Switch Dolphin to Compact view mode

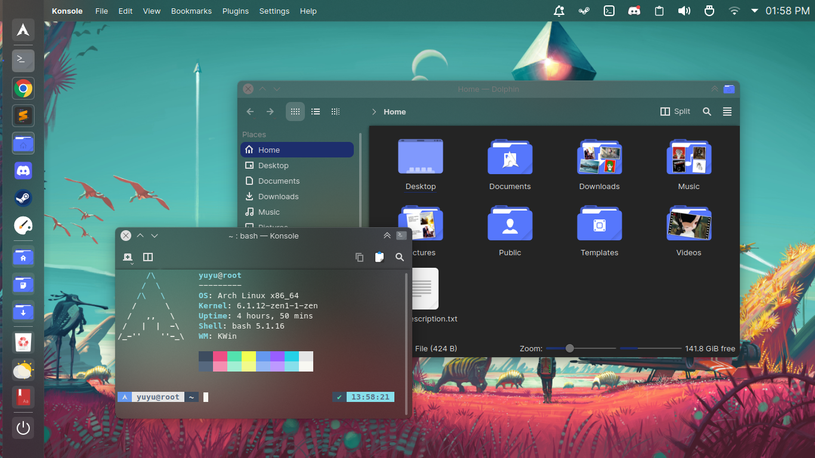[316, 112]
